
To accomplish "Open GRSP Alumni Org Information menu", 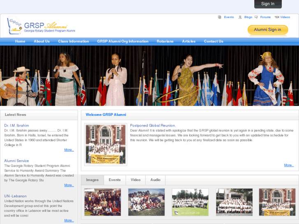I will click(123, 42).
